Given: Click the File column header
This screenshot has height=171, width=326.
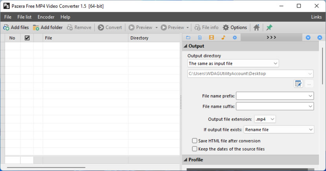Looking at the screenshot, I should (x=86, y=38).
